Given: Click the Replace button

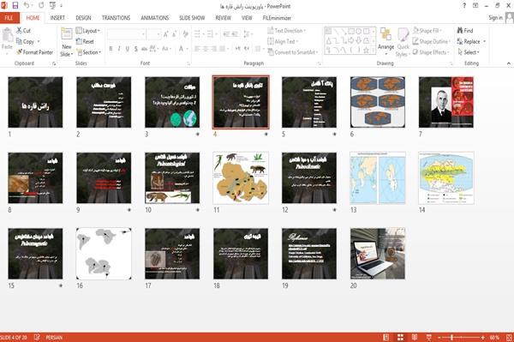Looking at the screenshot, I should coord(471,41).
